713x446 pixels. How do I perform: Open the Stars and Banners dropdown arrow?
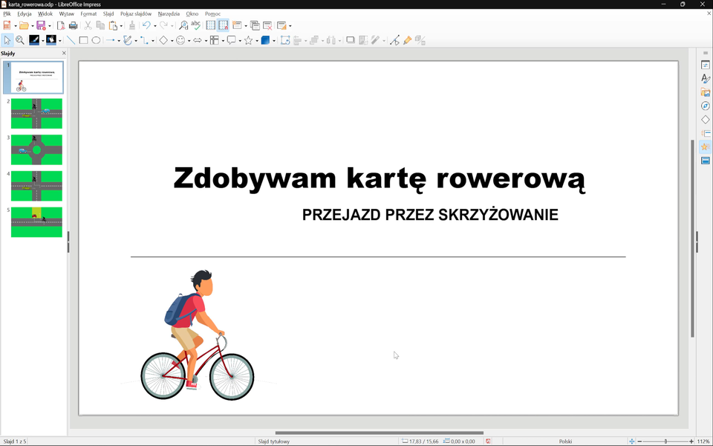point(256,41)
